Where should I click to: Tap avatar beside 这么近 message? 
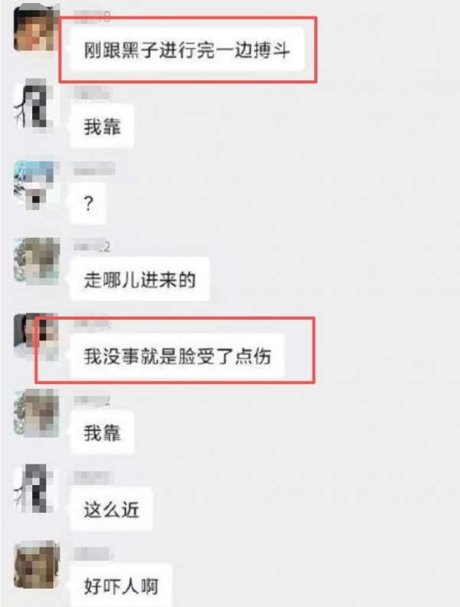[36, 488]
